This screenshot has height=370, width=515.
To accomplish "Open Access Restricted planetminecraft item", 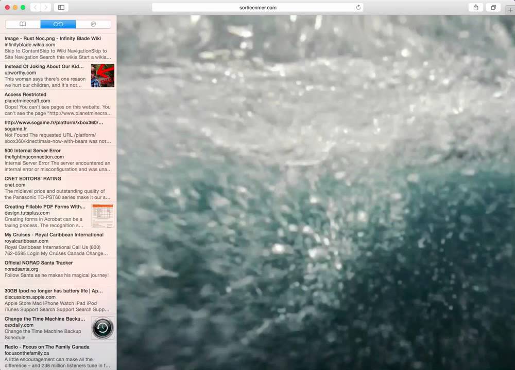I will pyautogui.click(x=58, y=104).
